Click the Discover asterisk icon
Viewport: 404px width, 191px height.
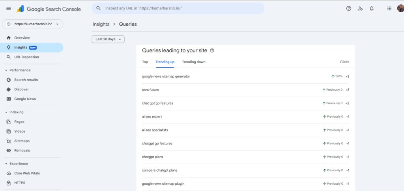coord(9,90)
